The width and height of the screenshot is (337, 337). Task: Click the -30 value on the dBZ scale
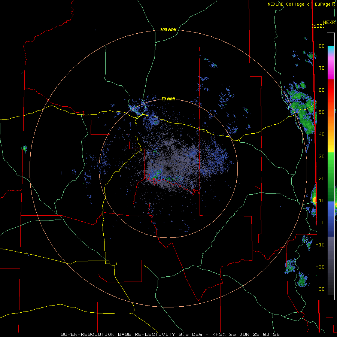320,289
